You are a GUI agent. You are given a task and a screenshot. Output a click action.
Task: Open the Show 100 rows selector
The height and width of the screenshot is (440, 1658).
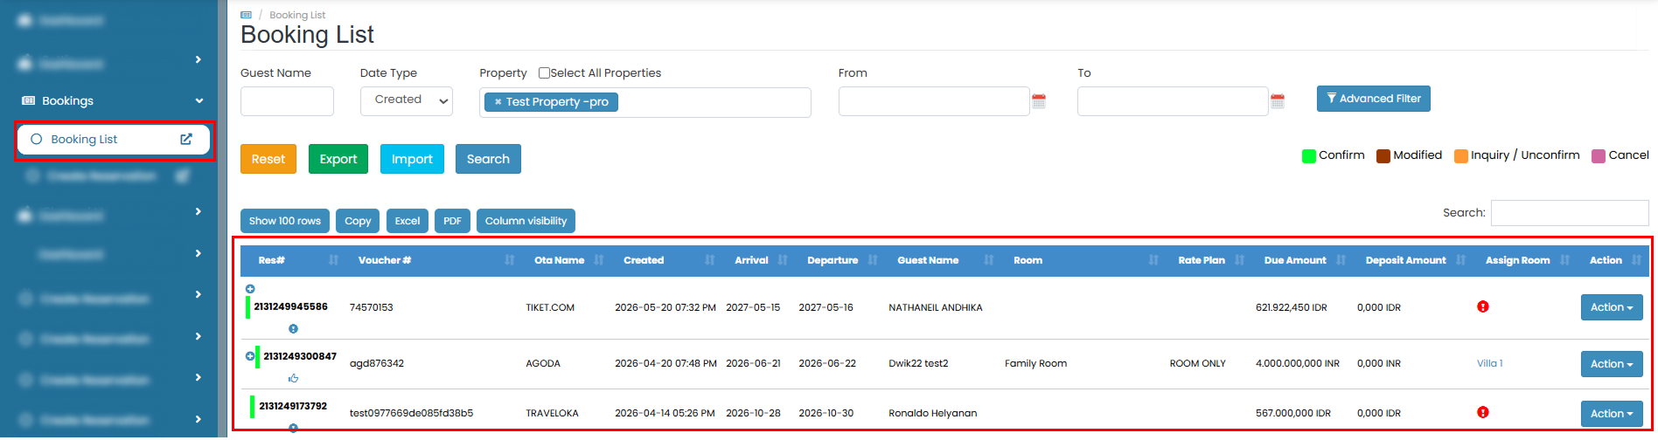(285, 221)
